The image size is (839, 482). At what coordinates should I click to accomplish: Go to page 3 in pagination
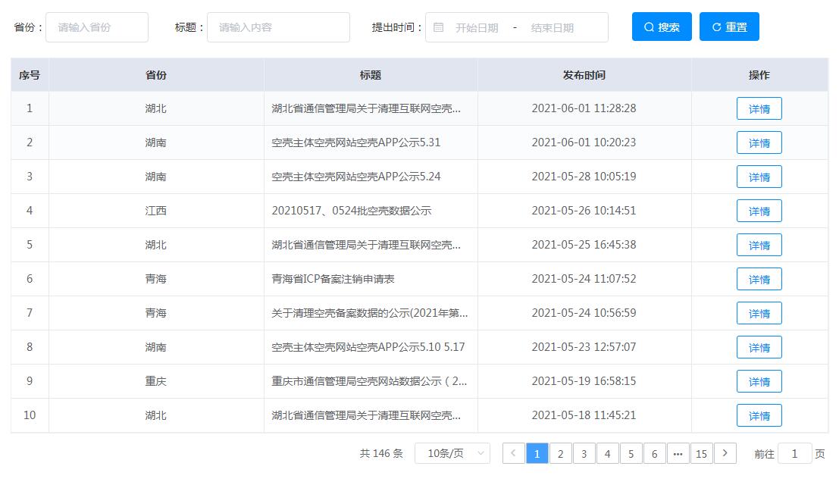point(584,454)
